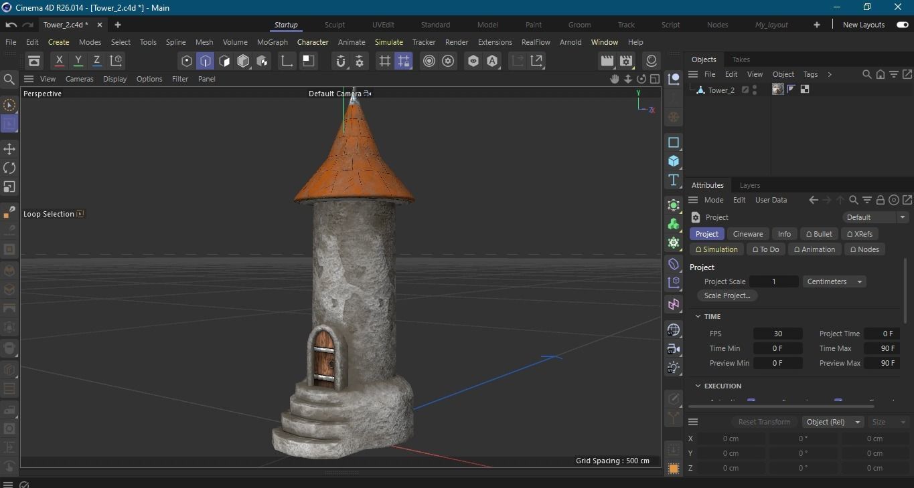Click the Camera object icon
The width and height of the screenshot is (914, 488).
tap(674, 349)
